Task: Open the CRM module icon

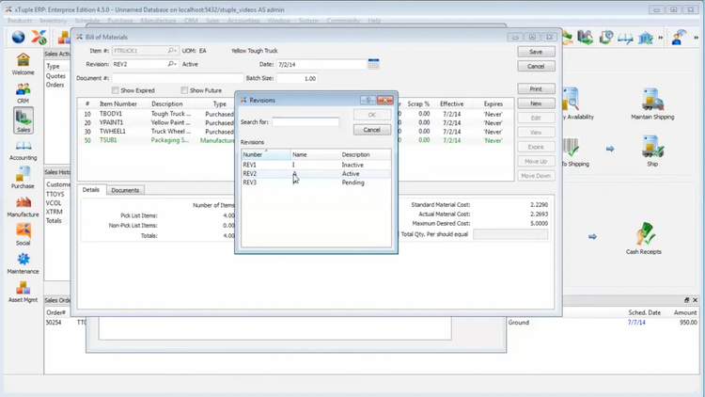Action: [x=23, y=91]
